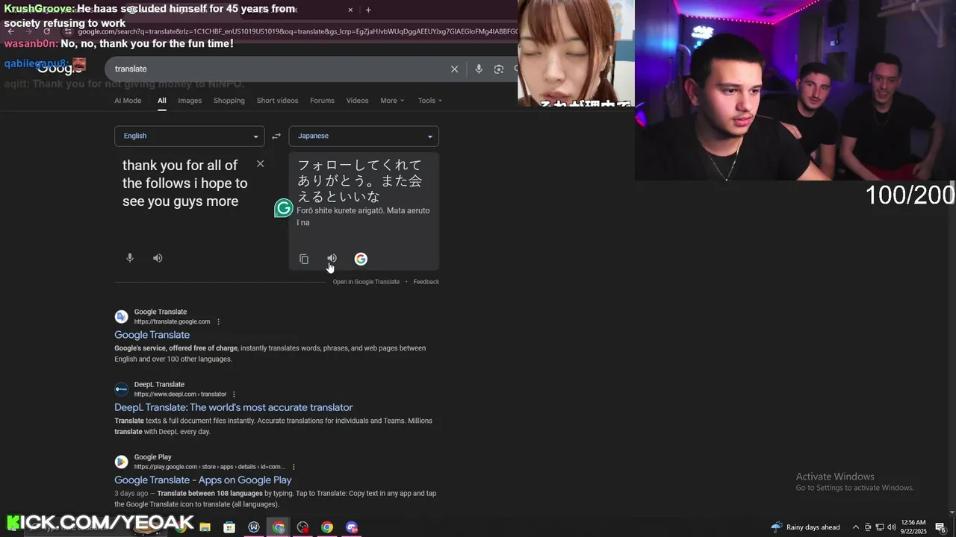Copy the Japanese translation
Screen dimensions: 956x537
(304, 259)
